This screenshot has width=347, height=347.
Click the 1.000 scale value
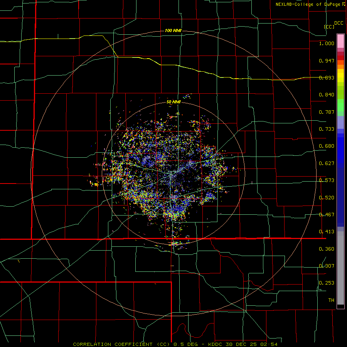click(327, 43)
